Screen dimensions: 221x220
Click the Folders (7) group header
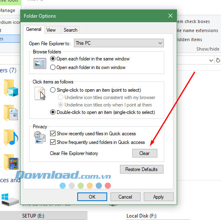tap(8, 70)
